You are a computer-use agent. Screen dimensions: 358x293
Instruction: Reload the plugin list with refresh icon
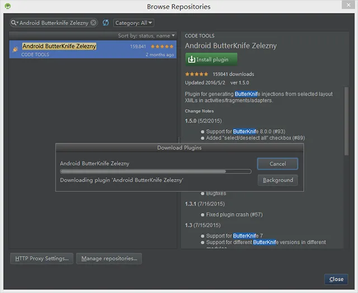pos(106,22)
